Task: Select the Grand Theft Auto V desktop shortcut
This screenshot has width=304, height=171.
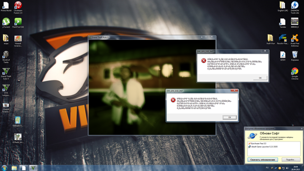Action: tap(6, 74)
